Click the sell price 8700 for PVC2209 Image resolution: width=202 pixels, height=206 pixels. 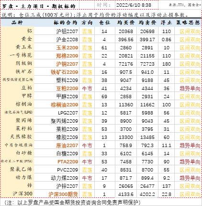147,170
